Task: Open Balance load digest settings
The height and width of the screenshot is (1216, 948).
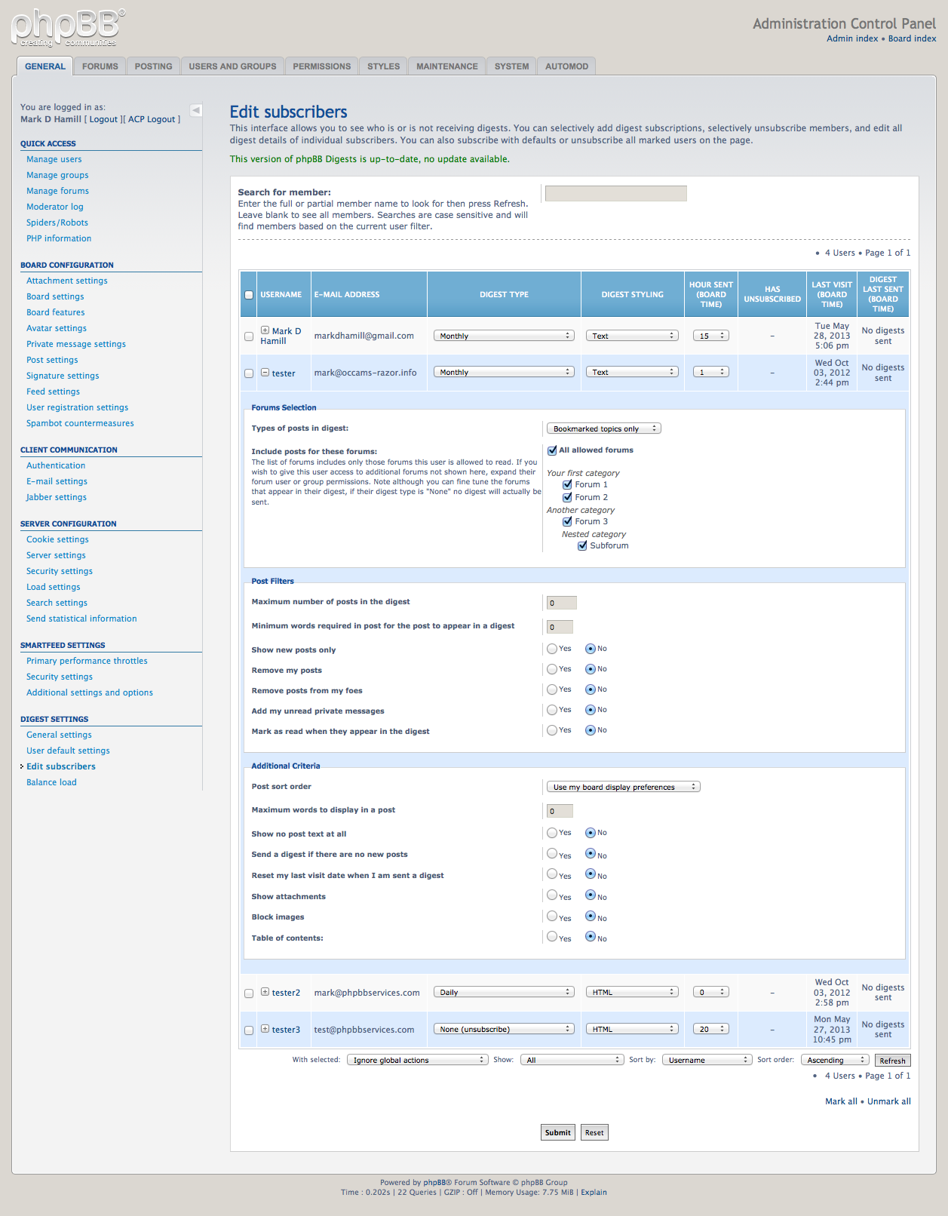Action: pos(51,782)
